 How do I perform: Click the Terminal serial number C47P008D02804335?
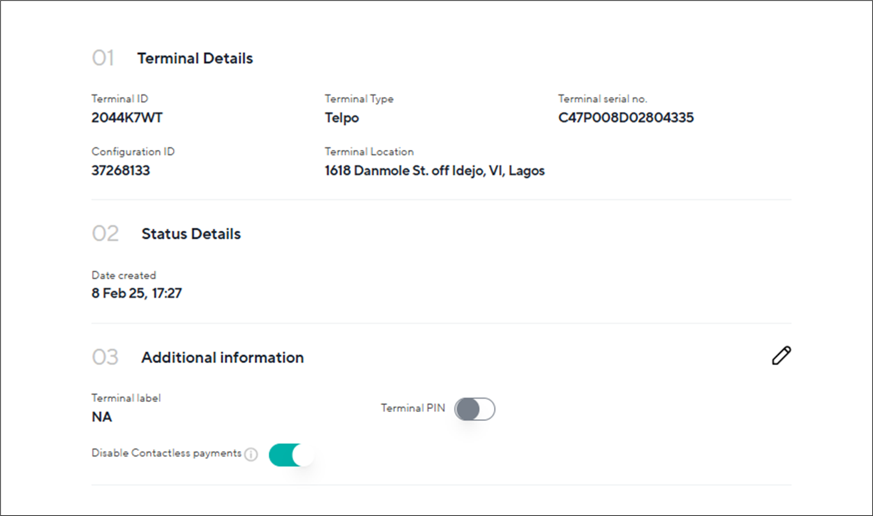(627, 117)
